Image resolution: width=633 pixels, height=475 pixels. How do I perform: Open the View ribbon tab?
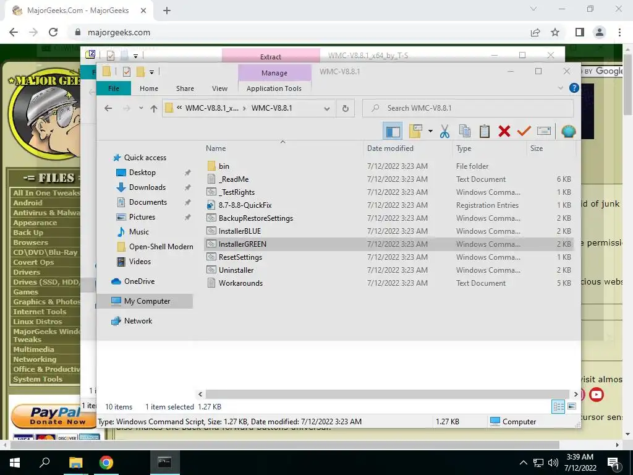pyautogui.click(x=219, y=88)
